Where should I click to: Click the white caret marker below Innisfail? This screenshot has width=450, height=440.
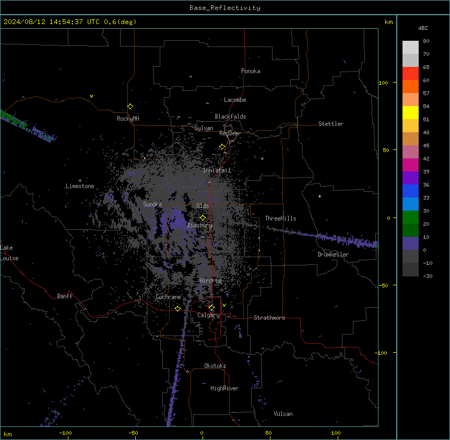coord(209,182)
